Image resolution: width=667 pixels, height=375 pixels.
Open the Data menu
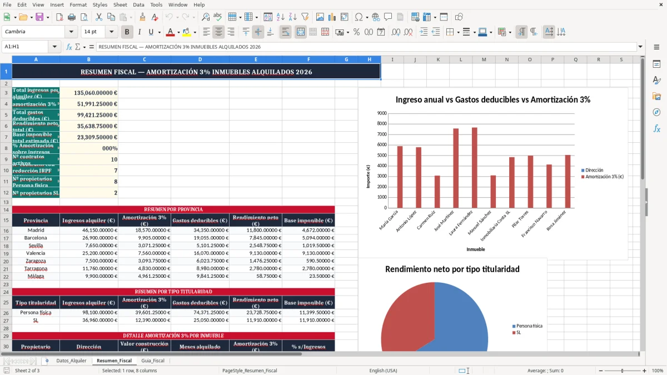(x=138, y=4)
